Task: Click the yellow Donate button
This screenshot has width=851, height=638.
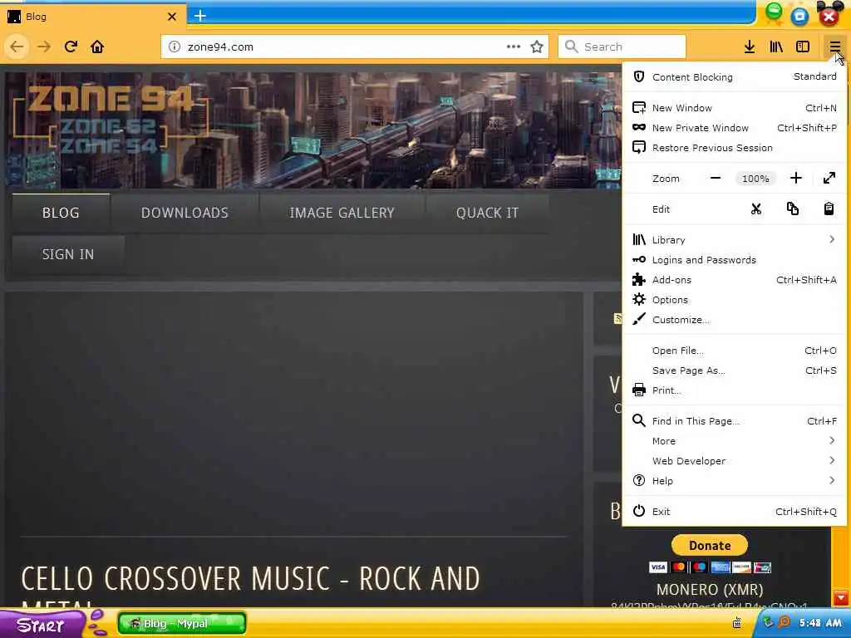Action: point(710,545)
